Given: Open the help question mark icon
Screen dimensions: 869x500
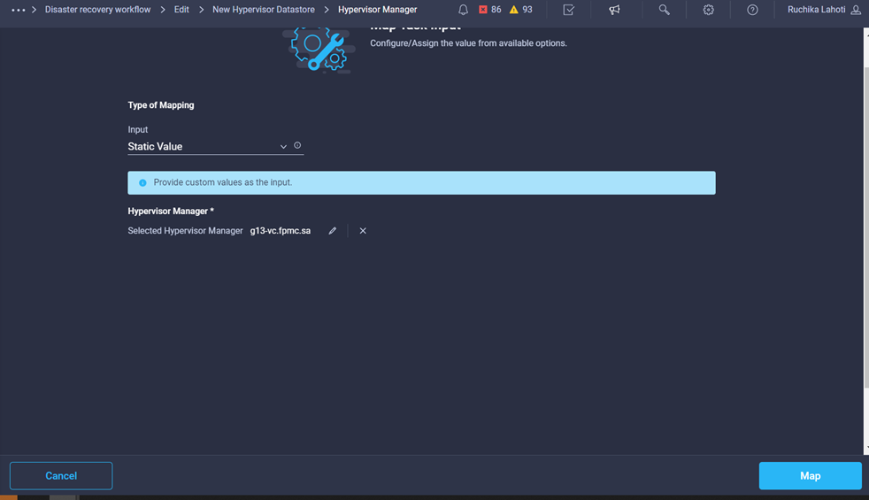Looking at the screenshot, I should (752, 10).
